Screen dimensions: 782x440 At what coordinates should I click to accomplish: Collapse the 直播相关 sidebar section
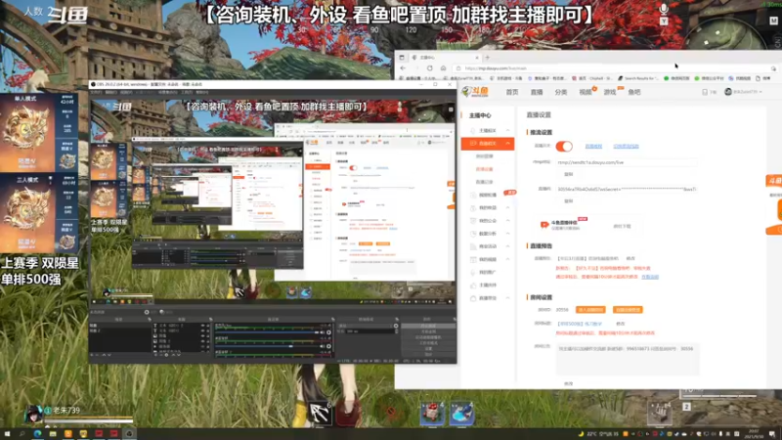507,143
